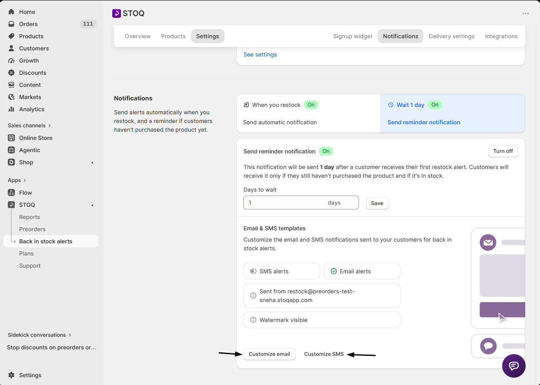Click the Flow app icon
540x385 pixels.
pos(11,192)
